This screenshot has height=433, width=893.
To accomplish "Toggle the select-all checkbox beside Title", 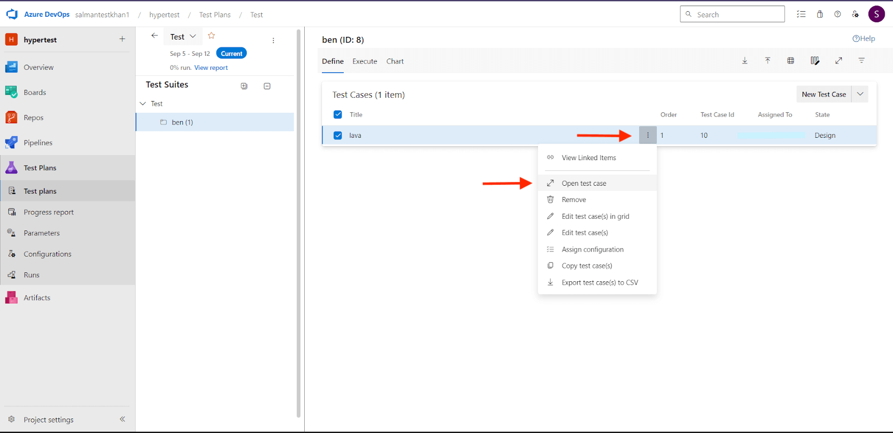I will (x=338, y=114).
